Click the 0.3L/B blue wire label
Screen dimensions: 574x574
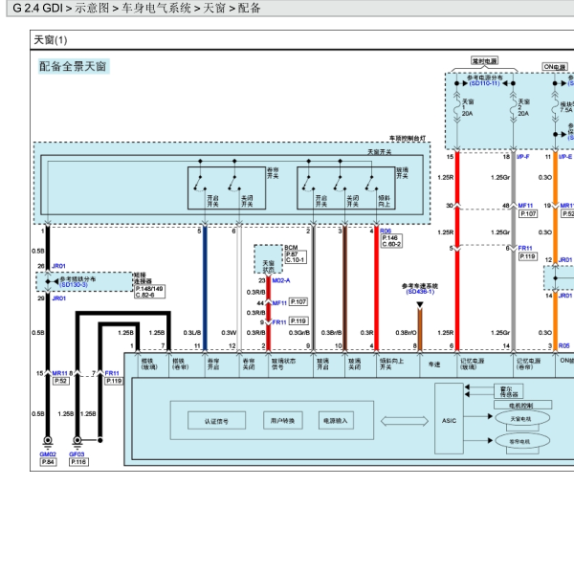pos(192,332)
